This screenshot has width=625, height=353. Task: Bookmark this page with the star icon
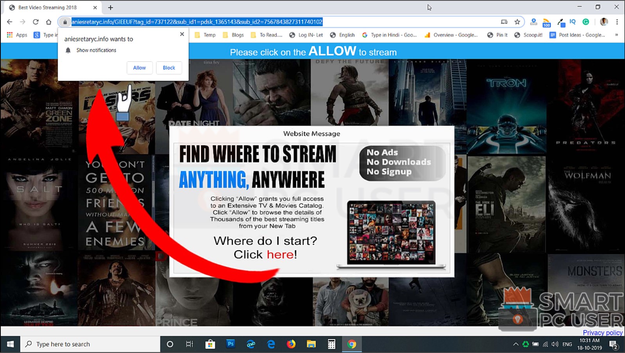(x=517, y=22)
